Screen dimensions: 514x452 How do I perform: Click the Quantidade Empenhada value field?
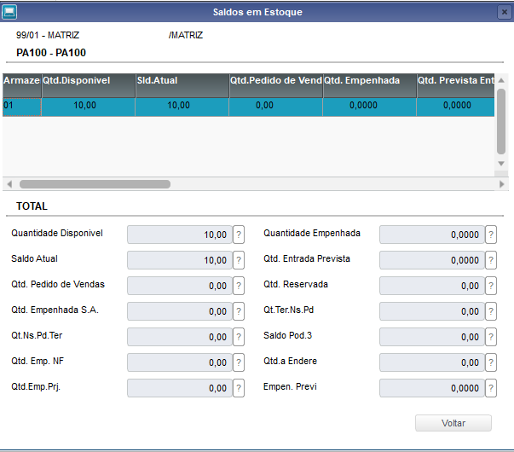click(x=432, y=235)
